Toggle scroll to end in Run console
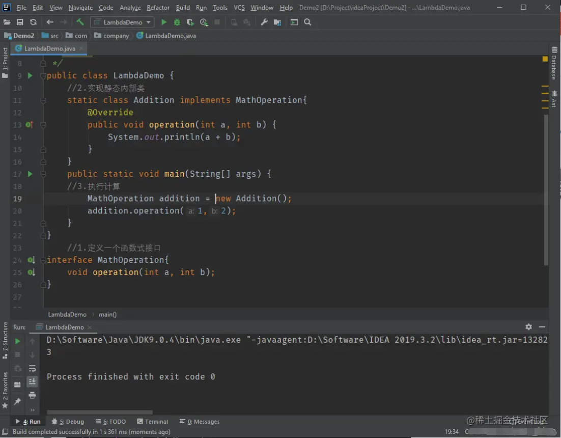This screenshot has height=438, width=561. pyautogui.click(x=32, y=381)
